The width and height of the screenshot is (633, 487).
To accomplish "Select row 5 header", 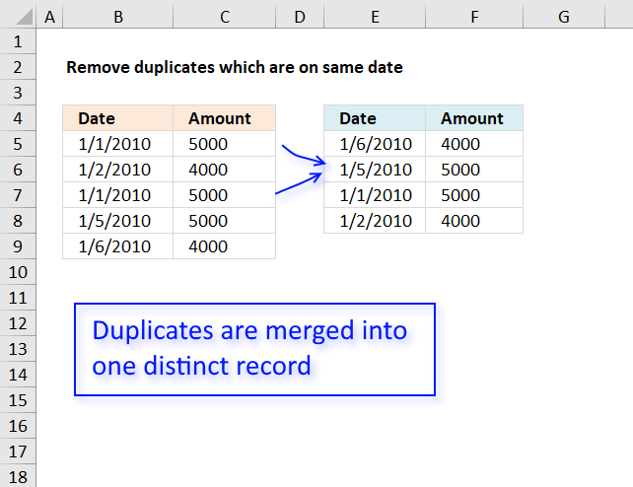I will (x=18, y=144).
